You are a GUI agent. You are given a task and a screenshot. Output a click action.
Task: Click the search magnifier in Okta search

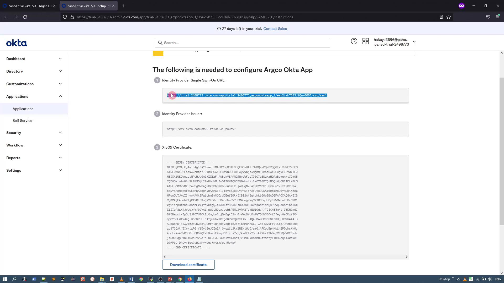click(160, 43)
